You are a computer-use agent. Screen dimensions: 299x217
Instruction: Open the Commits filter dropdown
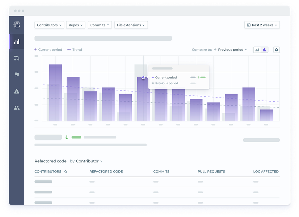(x=100, y=25)
